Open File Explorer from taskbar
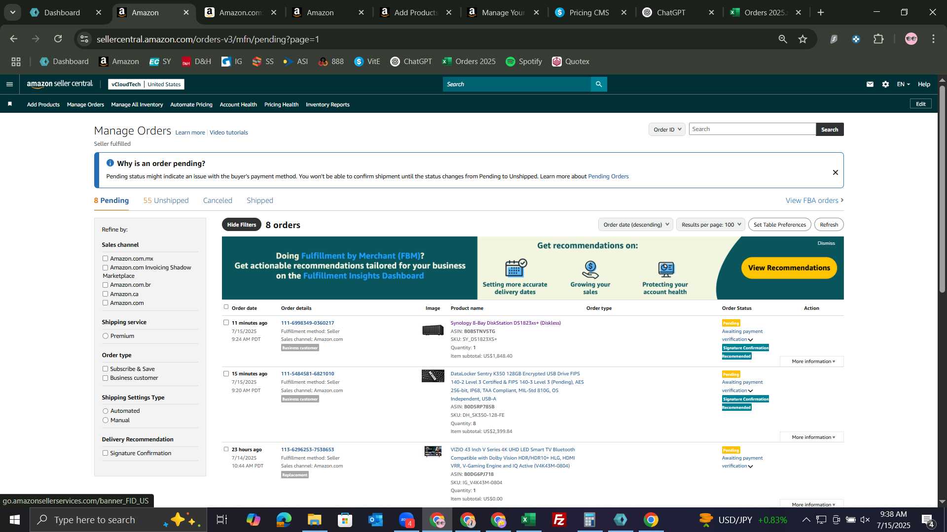Screen dimensions: 947x532 tap(314, 520)
